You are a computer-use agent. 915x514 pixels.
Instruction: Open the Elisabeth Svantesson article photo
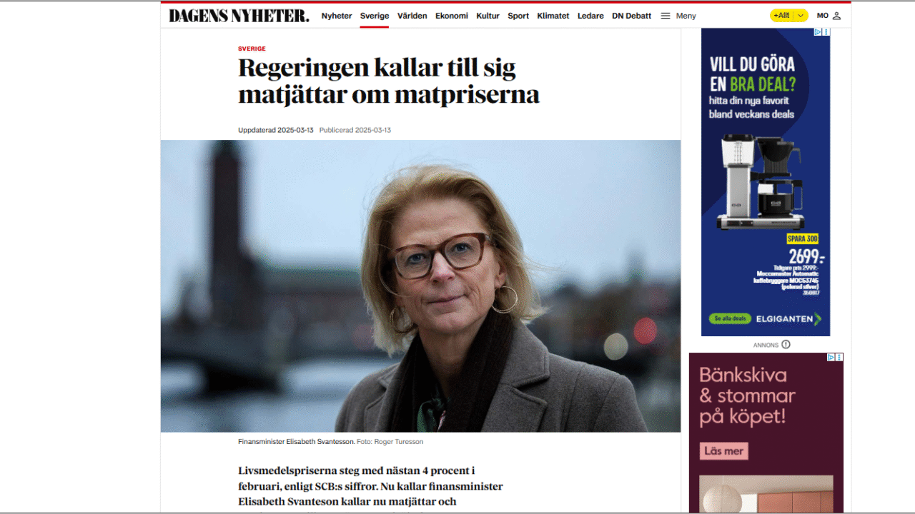point(420,286)
